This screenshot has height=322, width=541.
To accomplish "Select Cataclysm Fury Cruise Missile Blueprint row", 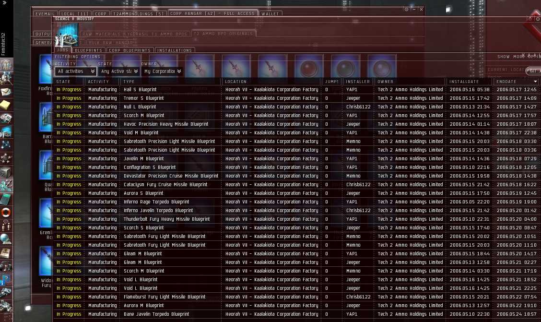I will (x=297, y=184).
